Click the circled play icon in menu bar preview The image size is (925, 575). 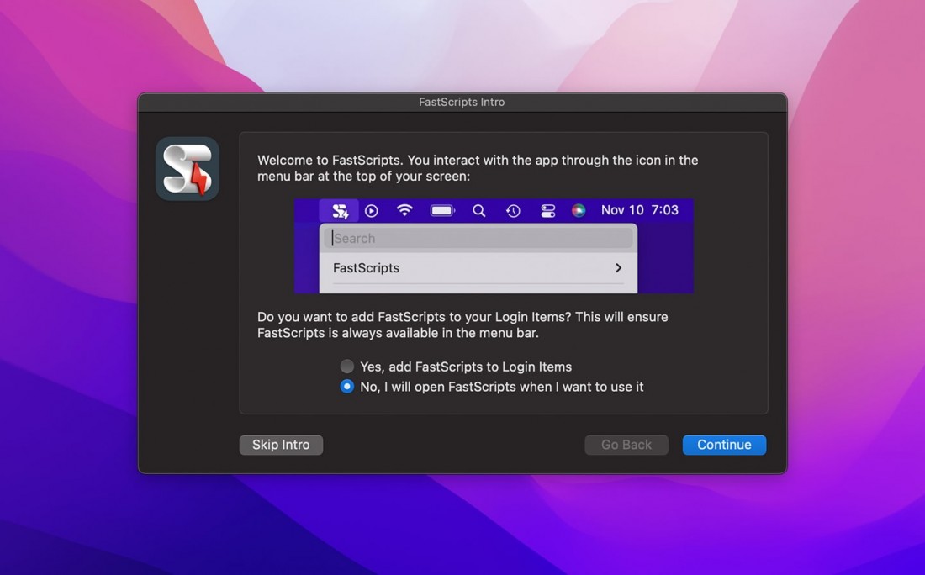[x=372, y=211]
